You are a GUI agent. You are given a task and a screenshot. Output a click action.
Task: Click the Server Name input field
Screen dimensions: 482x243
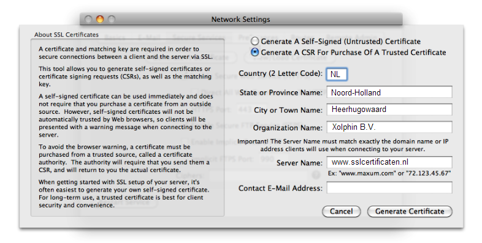389,162
